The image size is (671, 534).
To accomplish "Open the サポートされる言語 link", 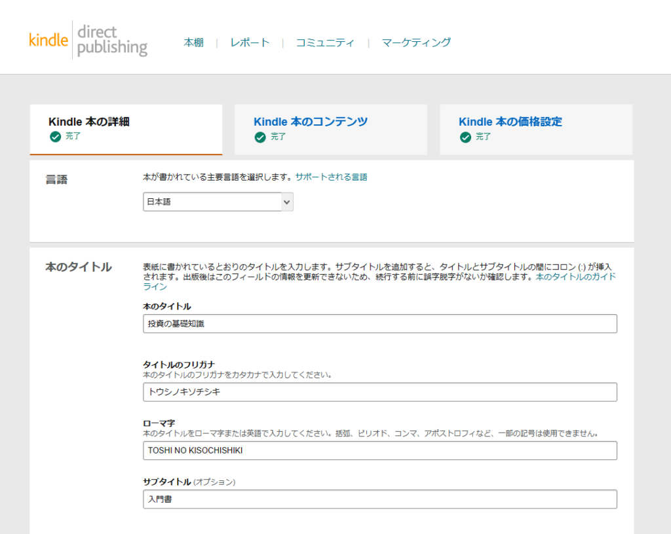I will click(331, 177).
